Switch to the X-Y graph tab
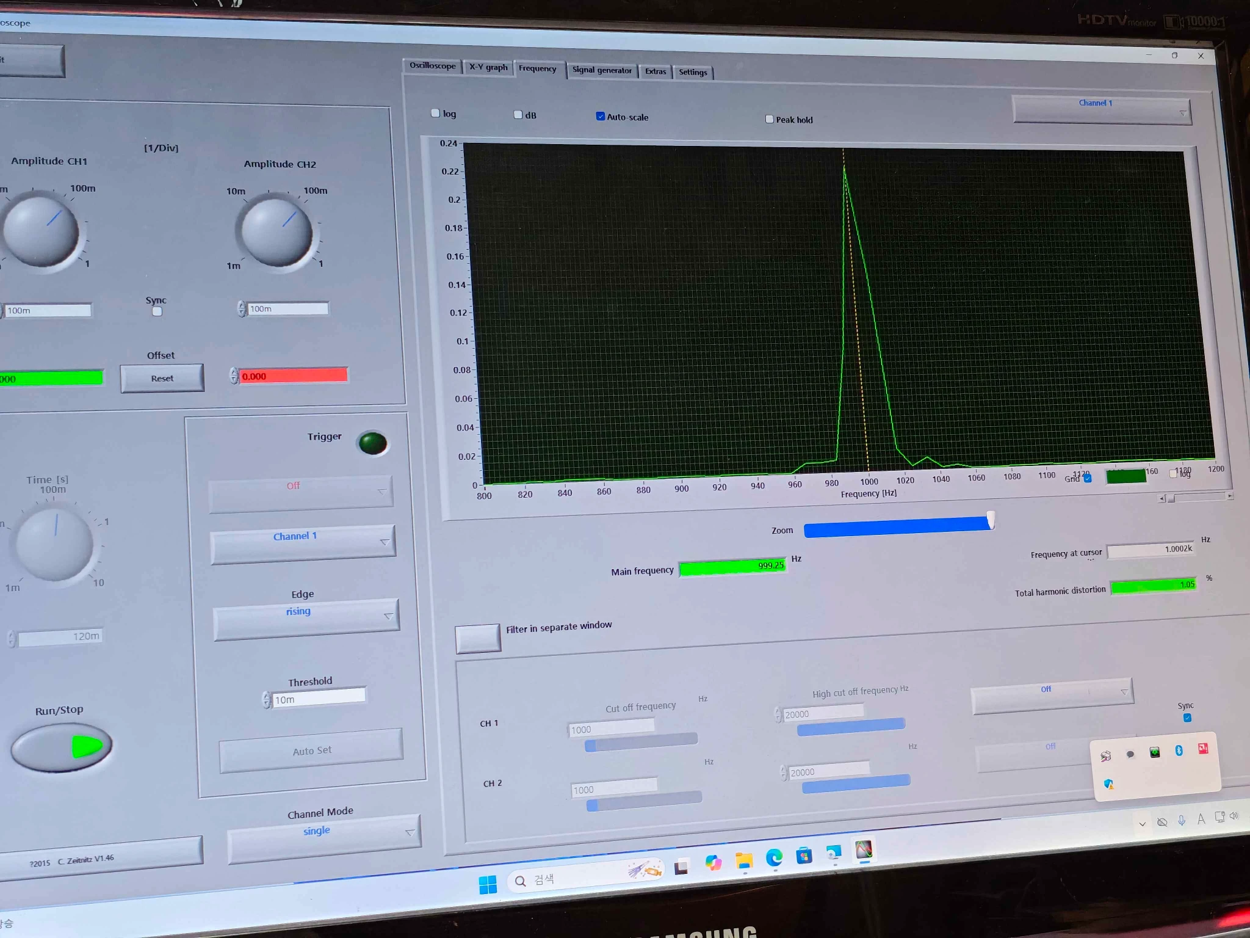The image size is (1250, 938). pyautogui.click(x=488, y=67)
